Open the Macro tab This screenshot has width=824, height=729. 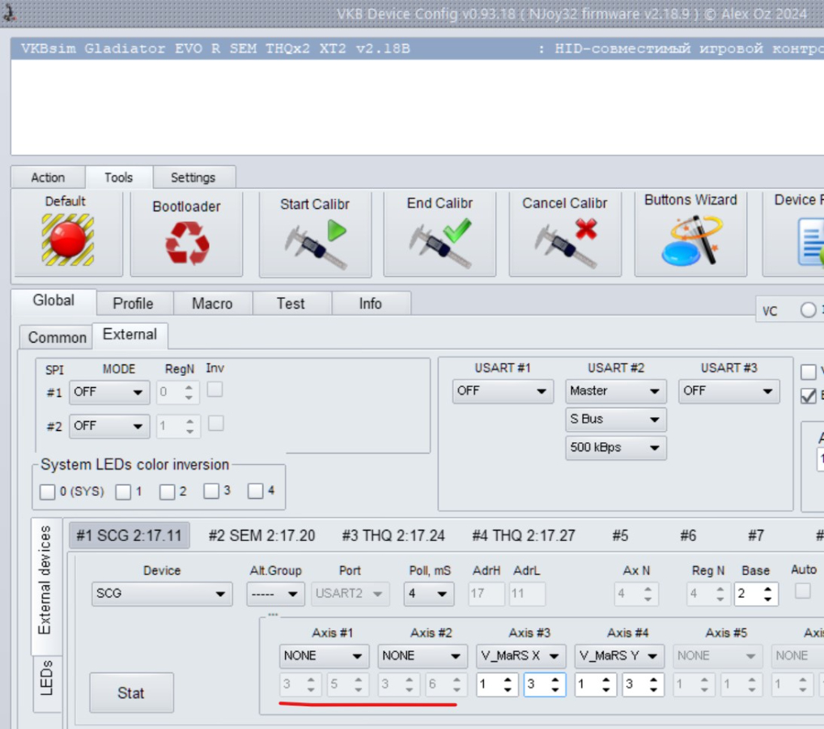point(212,304)
